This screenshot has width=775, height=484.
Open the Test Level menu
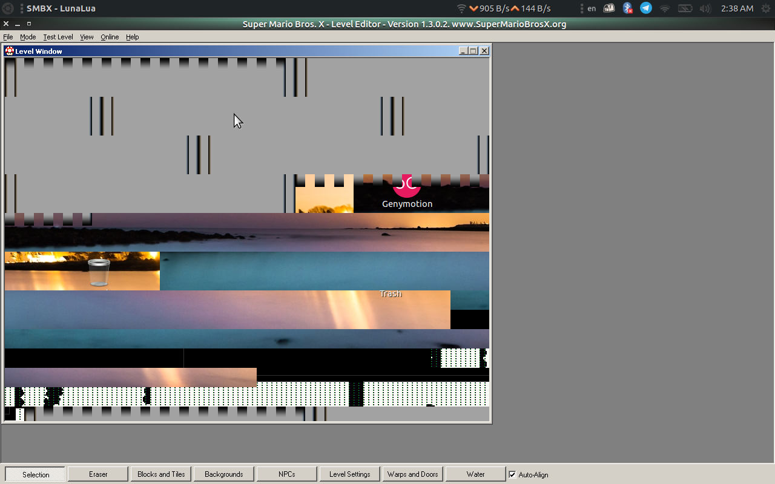pos(58,37)
